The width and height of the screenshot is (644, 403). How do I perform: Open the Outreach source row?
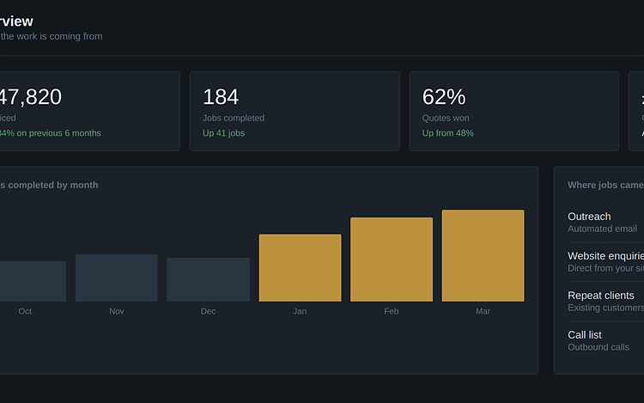click(606, 223)
